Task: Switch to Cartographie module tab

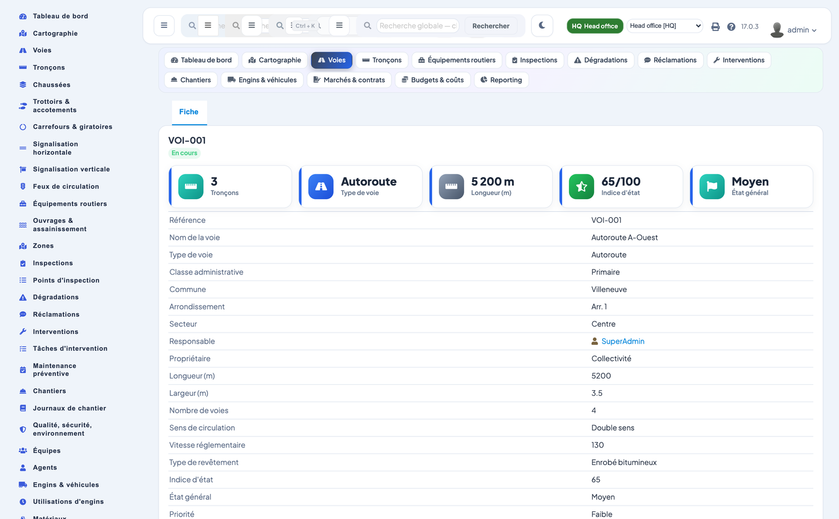Action: pyautogui.click(x=275, y=60)
